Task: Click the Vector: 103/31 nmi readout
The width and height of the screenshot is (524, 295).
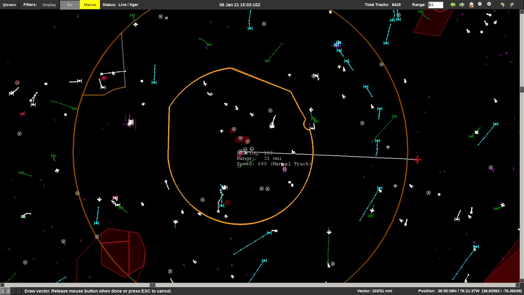Action: pyautogui.click(x=375, y=291)
